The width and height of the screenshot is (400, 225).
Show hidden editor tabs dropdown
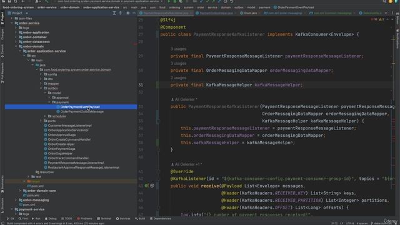(x=386, y=13)
